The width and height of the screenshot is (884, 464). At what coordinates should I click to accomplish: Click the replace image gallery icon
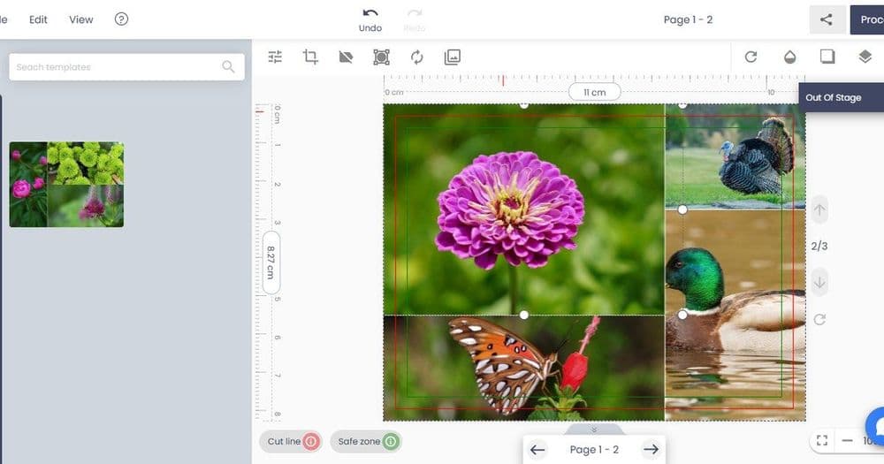click(x=452, y=57)
